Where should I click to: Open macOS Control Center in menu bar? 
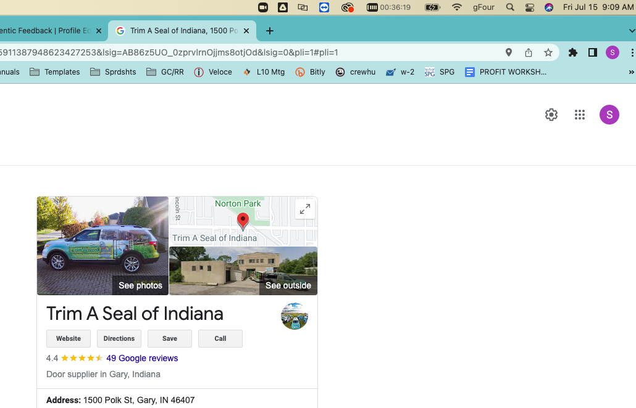pos(530,7)
